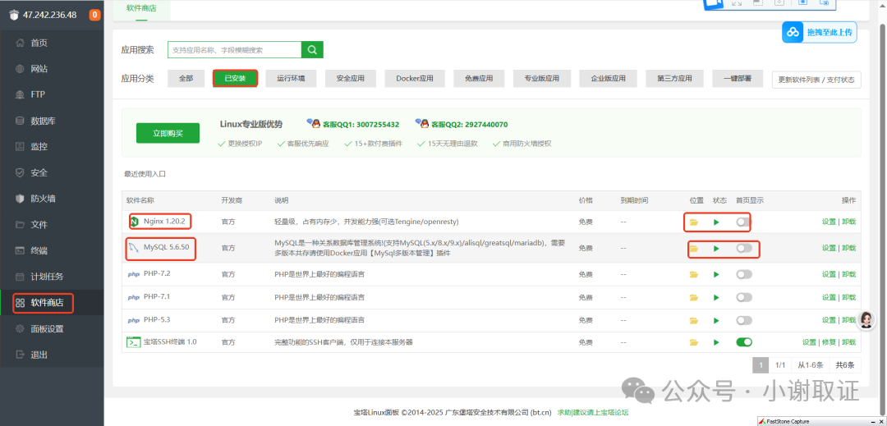
Task: Open the PHP-7.2 folder location icon
Action: point(693,275)
